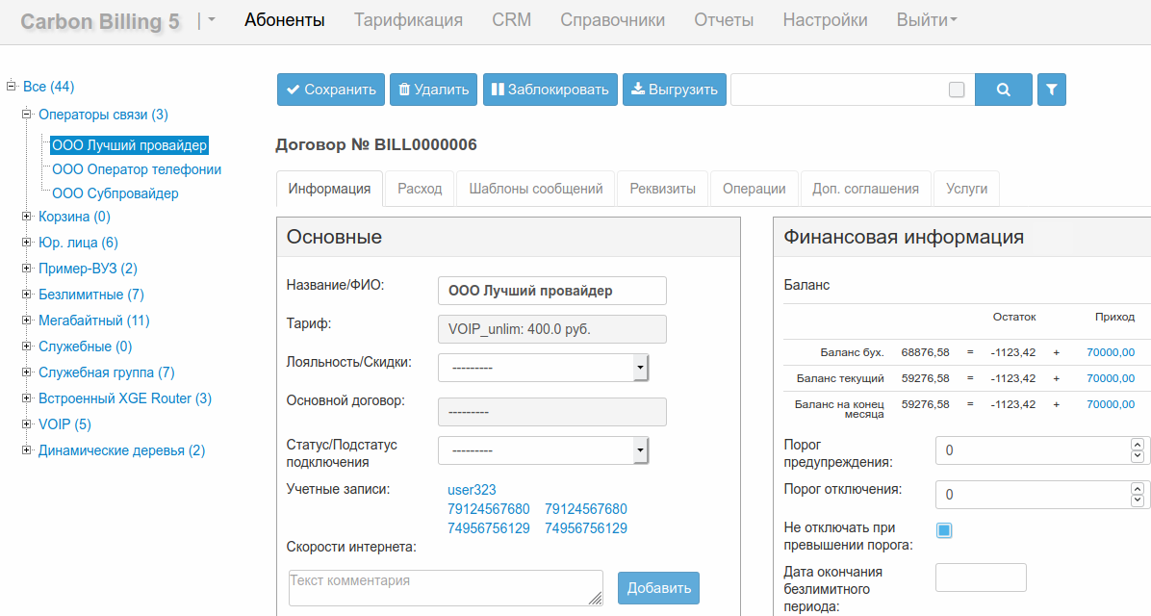Image resolution: width=1151 pixels, height=616 pixels.
Task: Open the Справочники menu
Action: click(x=612, y=19)
